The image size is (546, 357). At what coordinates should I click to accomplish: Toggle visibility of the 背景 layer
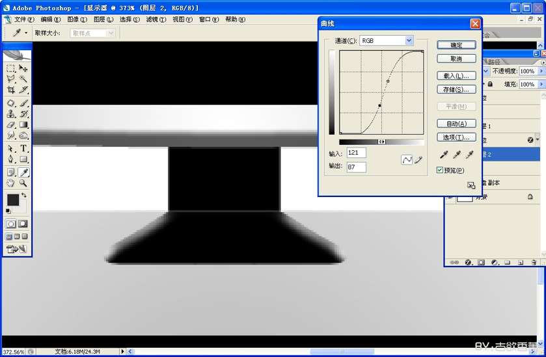point(450,197)
